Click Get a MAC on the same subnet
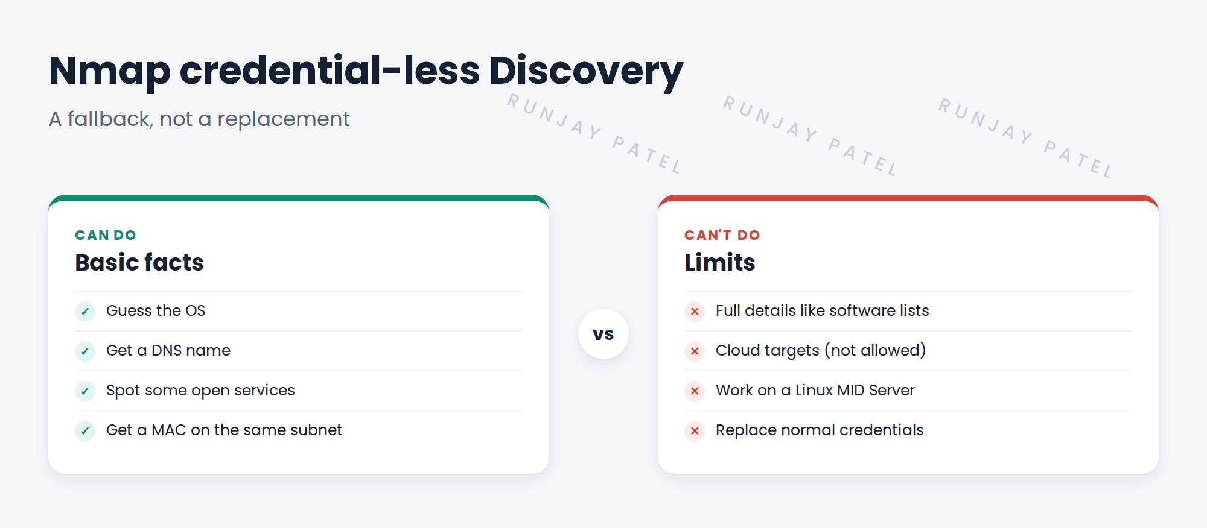The width and height of the screenshot is (1207, 528). click(224, 430)
